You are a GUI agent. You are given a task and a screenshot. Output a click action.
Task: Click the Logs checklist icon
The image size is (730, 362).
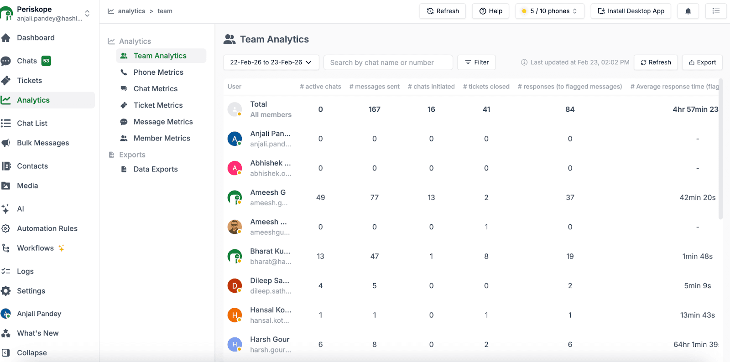tap(6, 271)
